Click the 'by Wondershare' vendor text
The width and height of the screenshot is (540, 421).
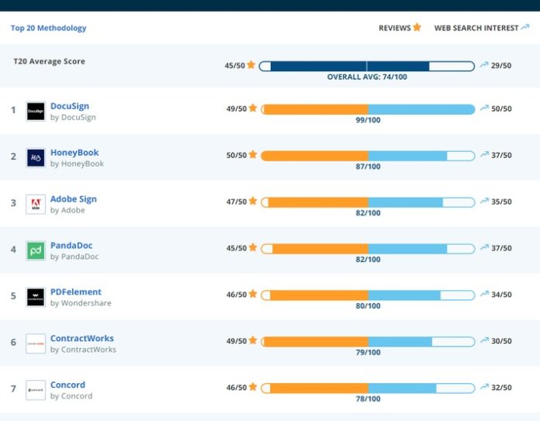[x=81, y=303]
